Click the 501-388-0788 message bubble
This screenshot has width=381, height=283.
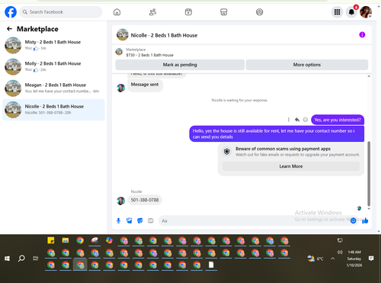(145, 200)
